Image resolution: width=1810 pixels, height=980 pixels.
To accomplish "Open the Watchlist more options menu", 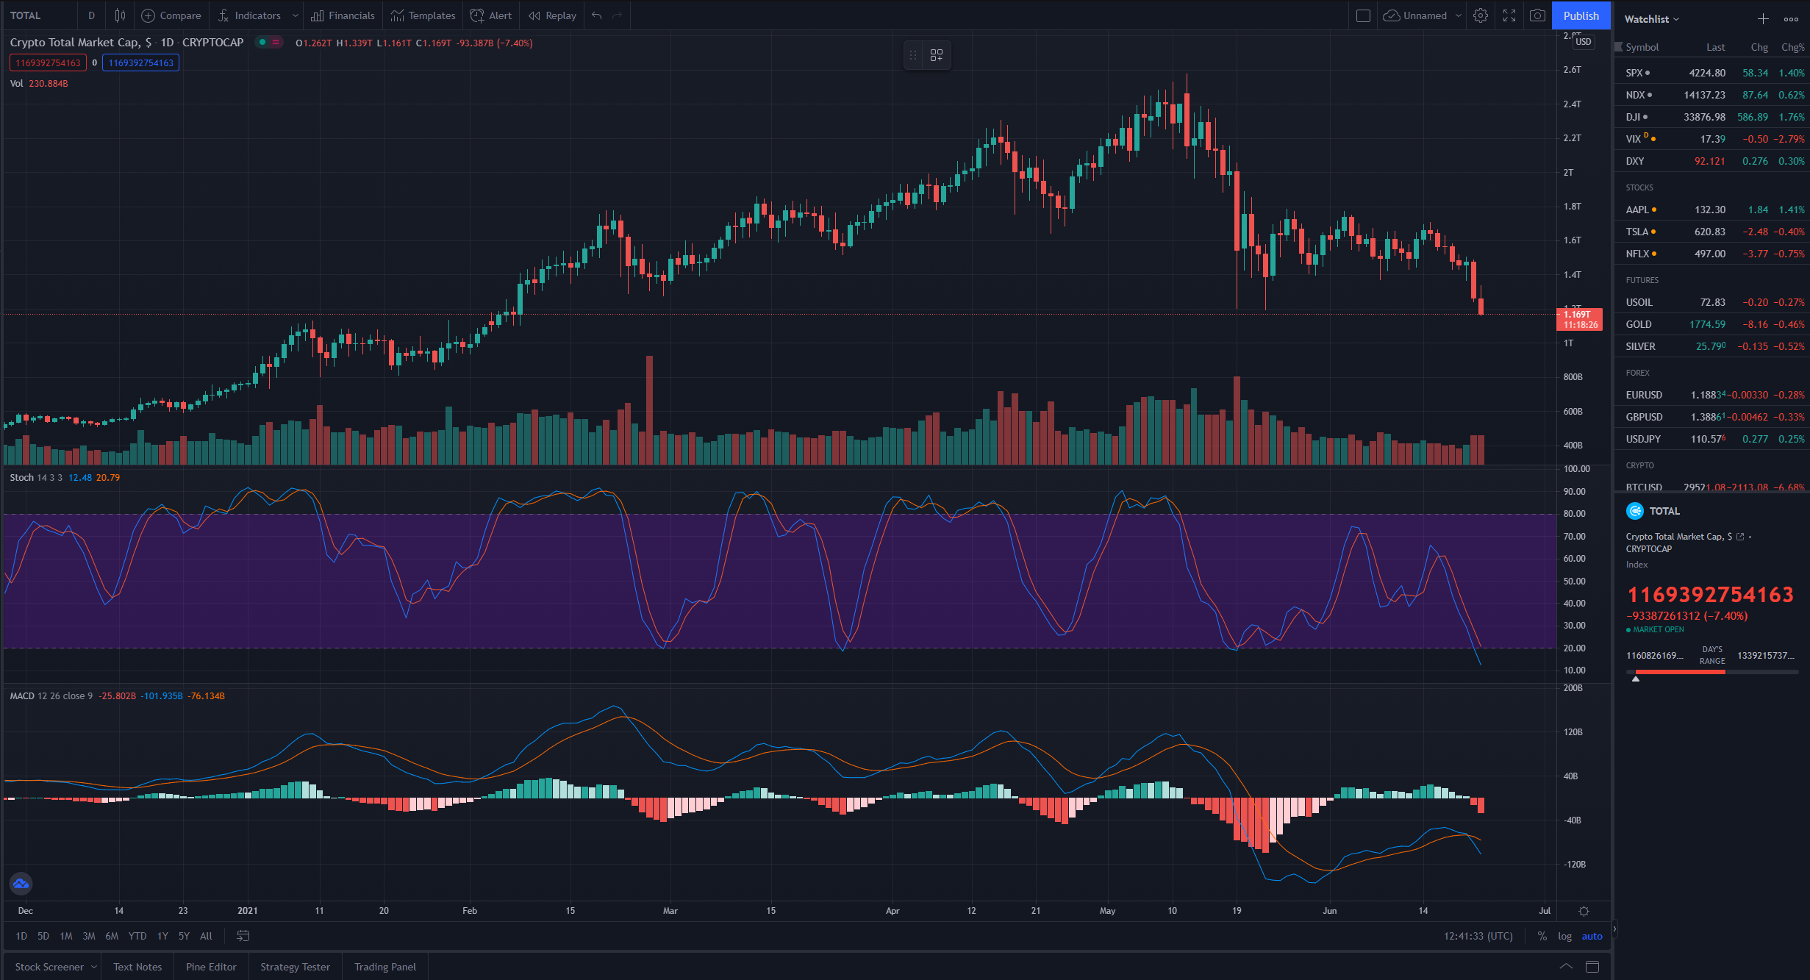I will 1791,19.
